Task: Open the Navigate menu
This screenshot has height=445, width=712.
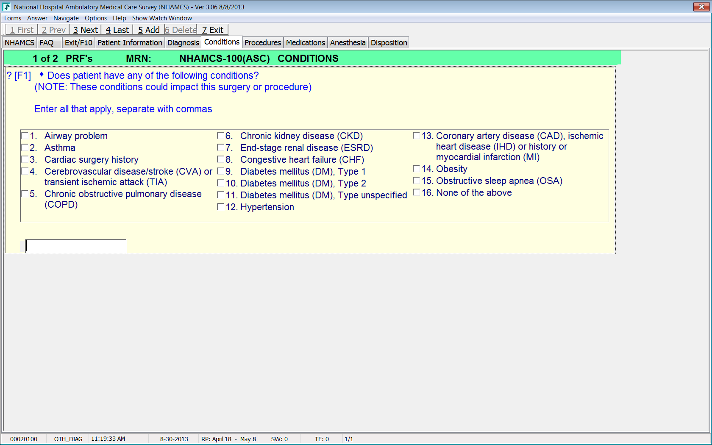Action: click(66, 18)
